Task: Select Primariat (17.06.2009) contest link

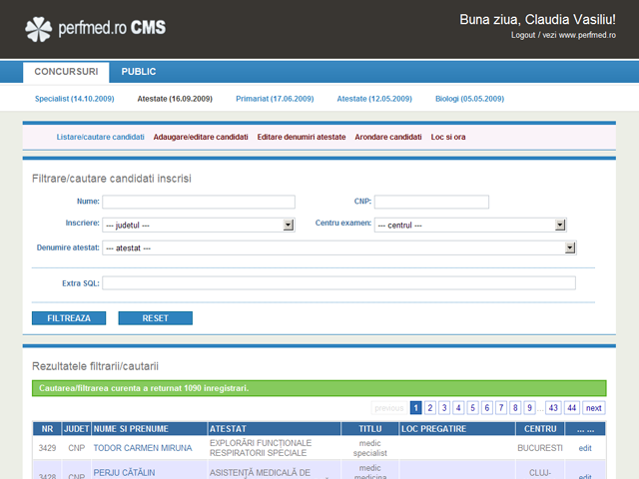Action: (x=275, y=99)
